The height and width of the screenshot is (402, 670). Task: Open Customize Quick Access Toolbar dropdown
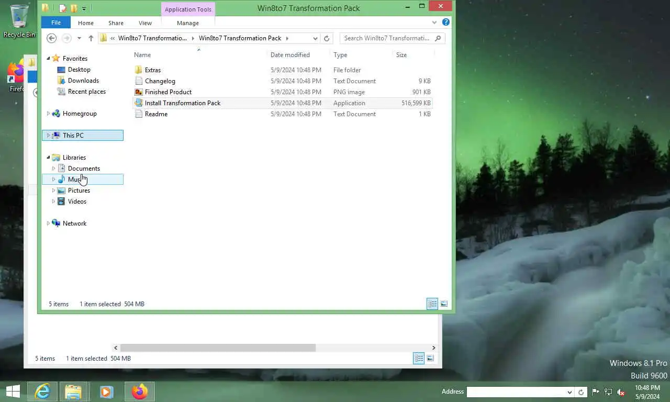(84, 8)
